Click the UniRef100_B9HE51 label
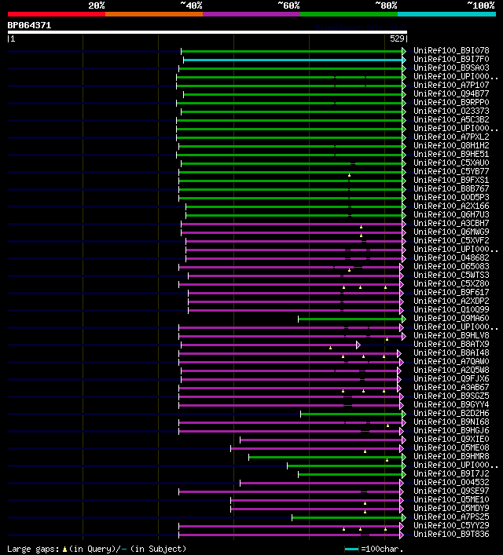Screen dimensions: 503x555 451,155
